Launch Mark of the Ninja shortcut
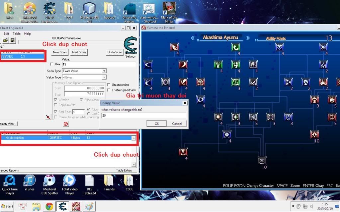 [x=169, y=13]
